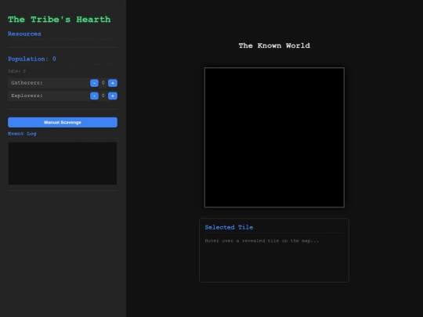
Task: Click the Gatherers count value
Action: click(x=103, y=83)
